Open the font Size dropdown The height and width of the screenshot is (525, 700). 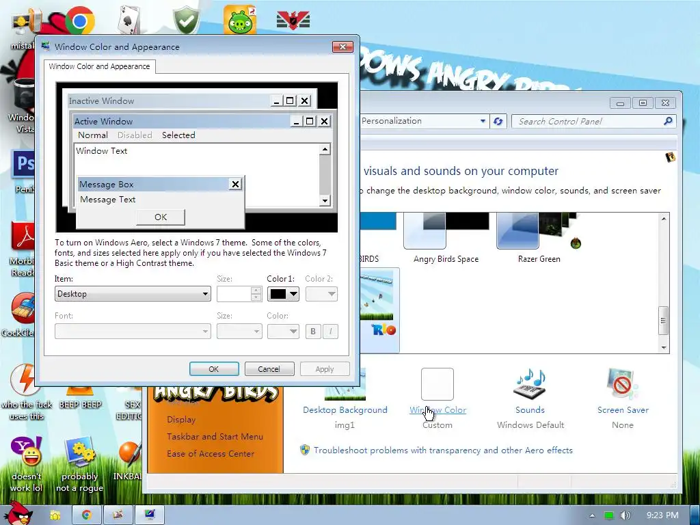(239, 332)
